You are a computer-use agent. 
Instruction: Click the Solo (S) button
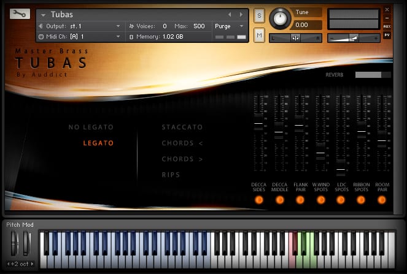pyautogui.click(x=259, y=15)
